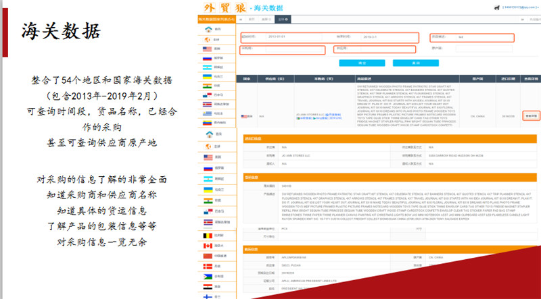Click the CN, CHINA cell in the results row

pyautogui.click(x=477, y=117)
